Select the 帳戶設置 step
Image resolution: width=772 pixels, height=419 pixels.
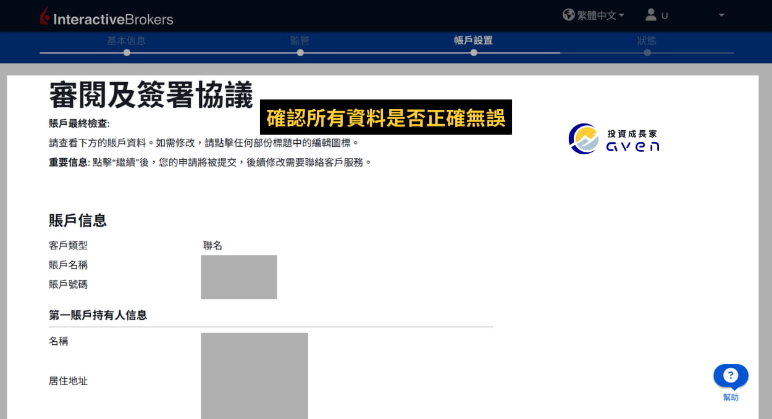pos(474,41)
